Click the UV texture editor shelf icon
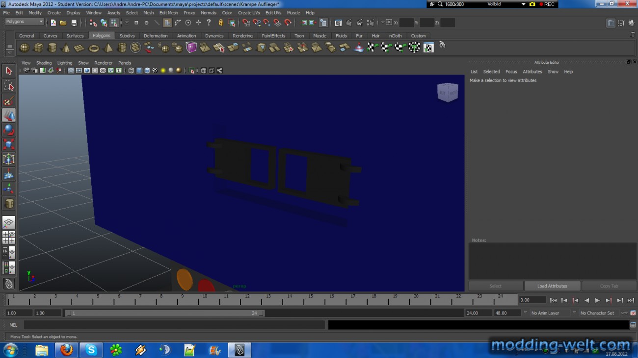 point(428,48)
